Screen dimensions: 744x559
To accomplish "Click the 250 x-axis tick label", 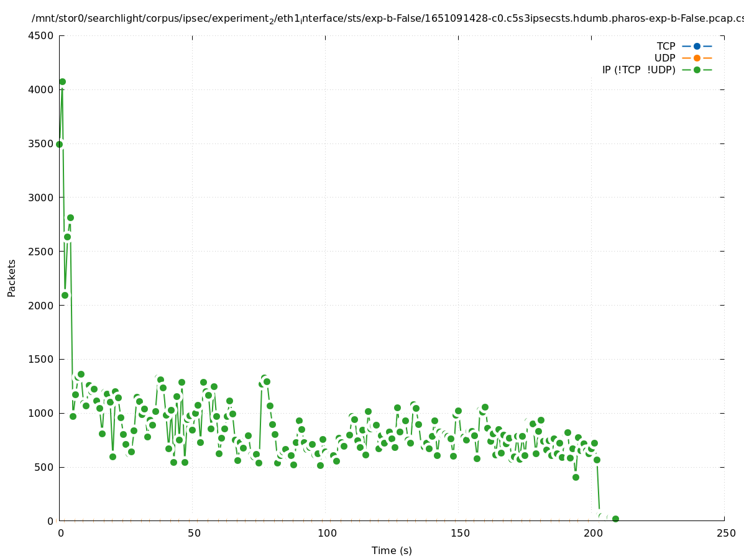I will (725, 534).
